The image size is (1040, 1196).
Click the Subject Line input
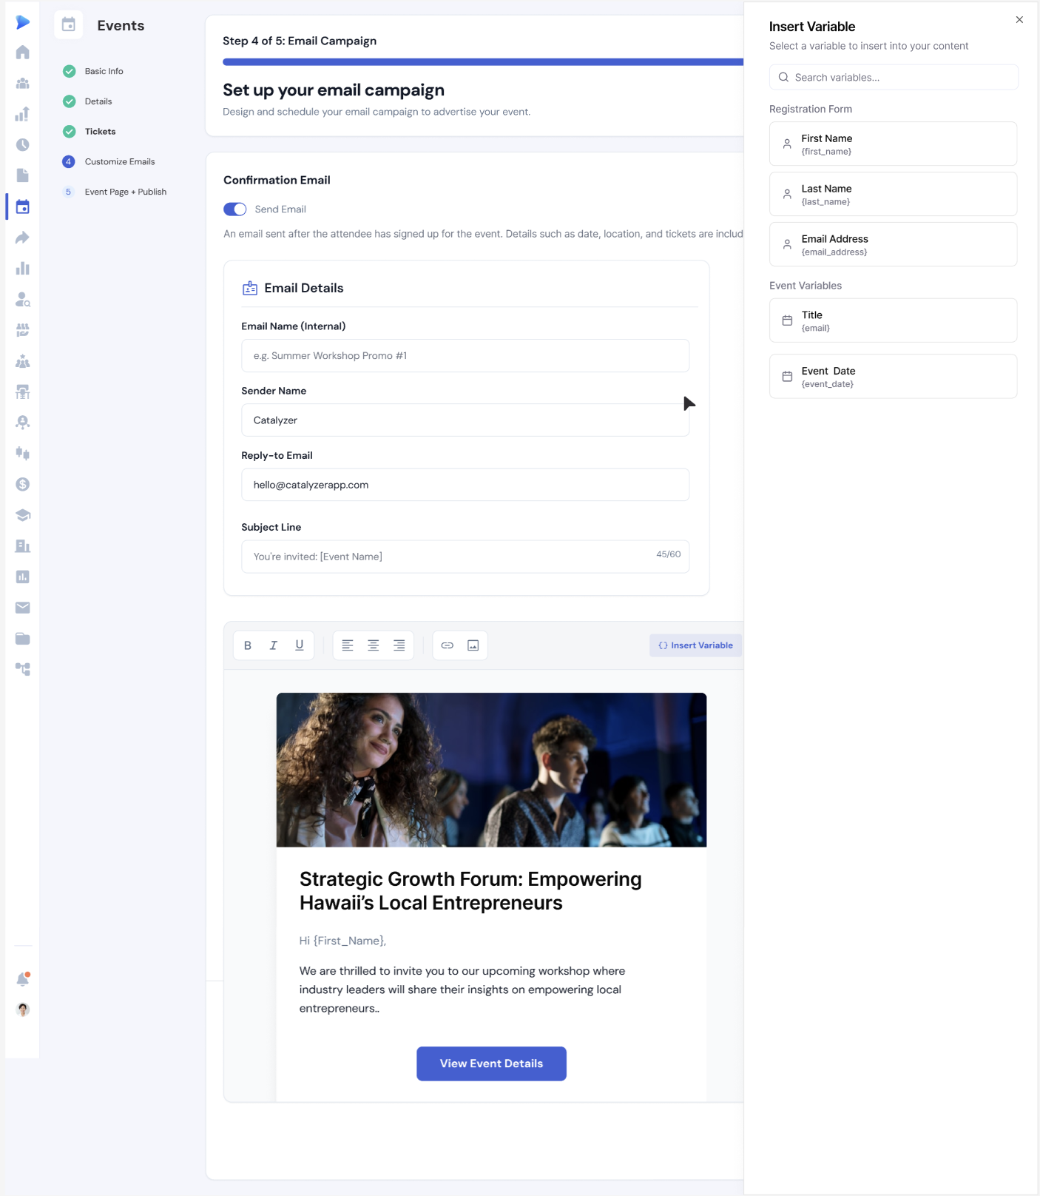(x=465, y=557)
